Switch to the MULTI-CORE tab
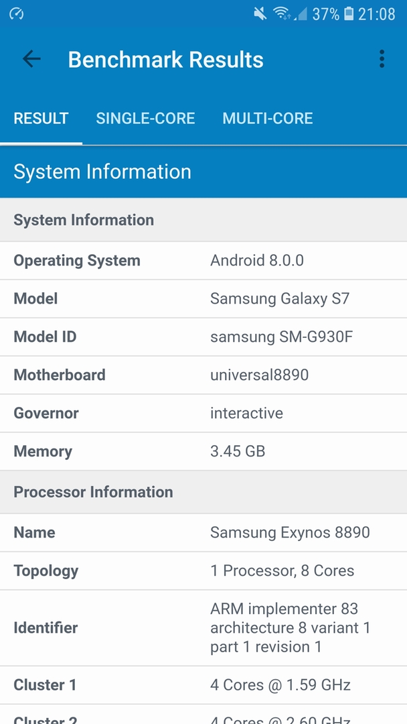Image resolution: width=407 pixels, height=724 pixels. pyautogui.click(x=267, y=118)
